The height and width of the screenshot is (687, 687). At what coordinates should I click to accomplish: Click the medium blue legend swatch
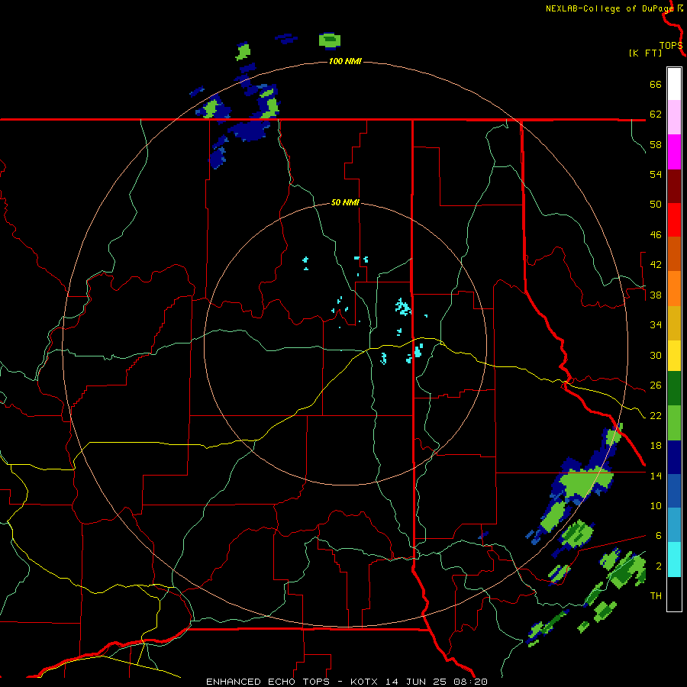click(674, 491)
